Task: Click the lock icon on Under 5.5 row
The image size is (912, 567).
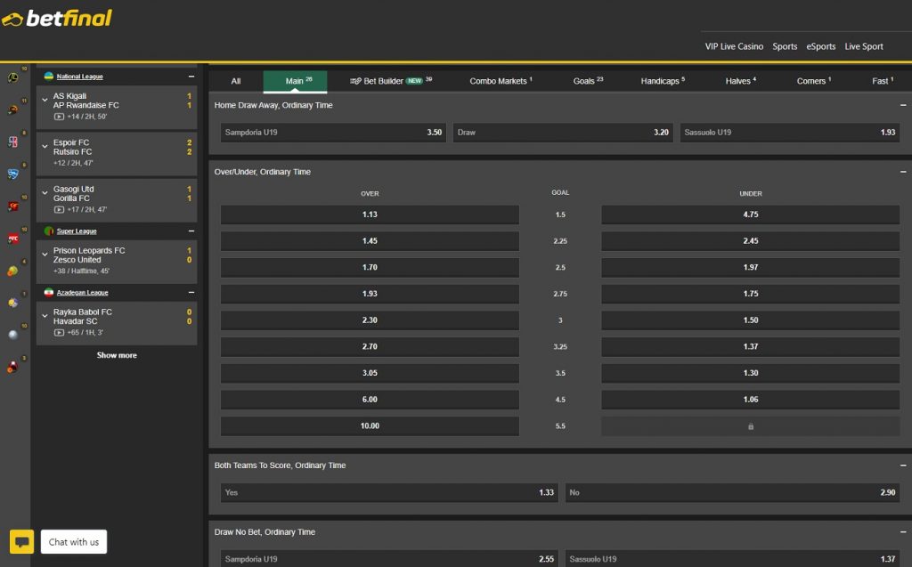Action: click(750, 426)
